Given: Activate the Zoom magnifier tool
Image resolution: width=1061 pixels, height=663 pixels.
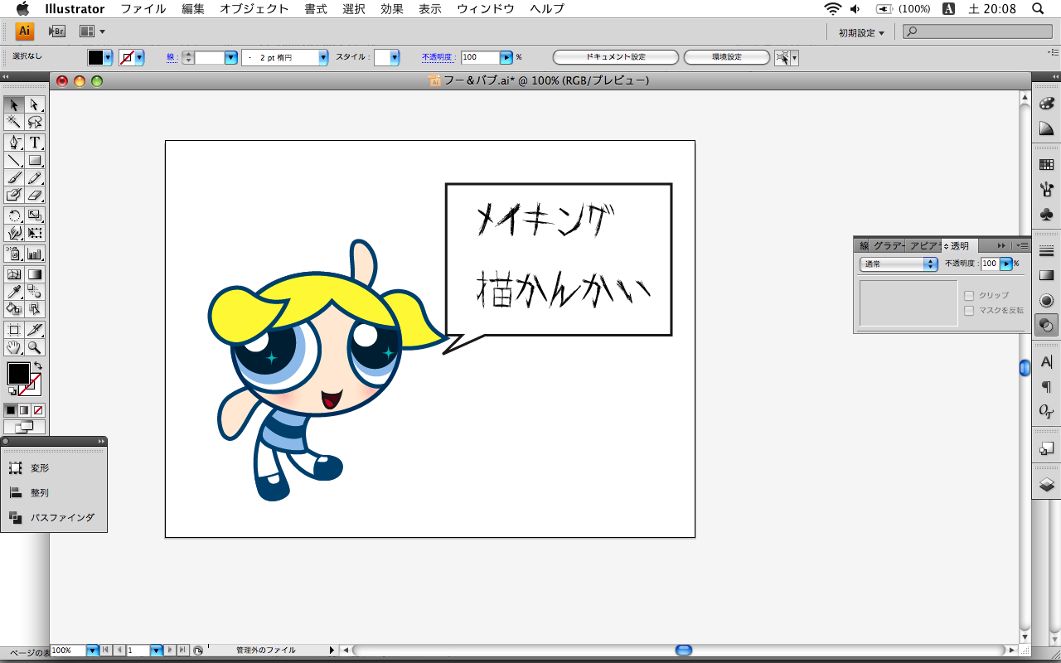Looking at the screenshot, I should pyautogui.click(x=35, y=347).
